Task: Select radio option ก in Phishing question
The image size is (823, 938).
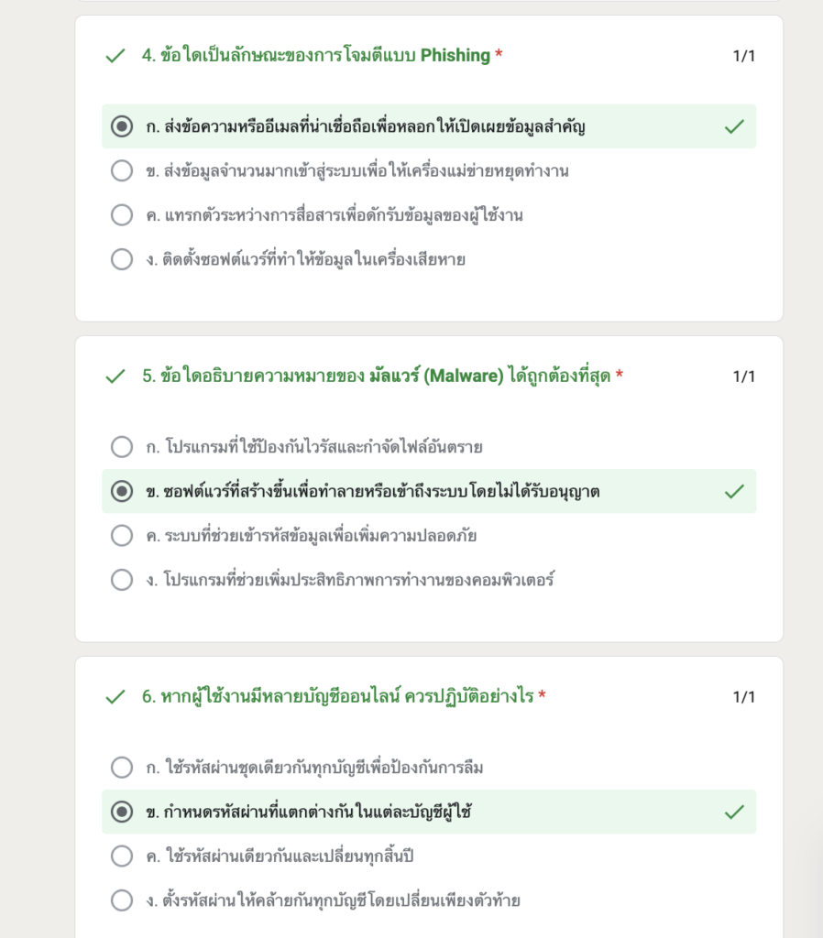Action: tap(122, 126)
